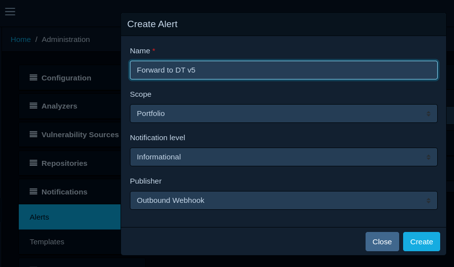454x267 pixels.
Task: Click the Repositories section list icon
Action: (x=34, y=163)
